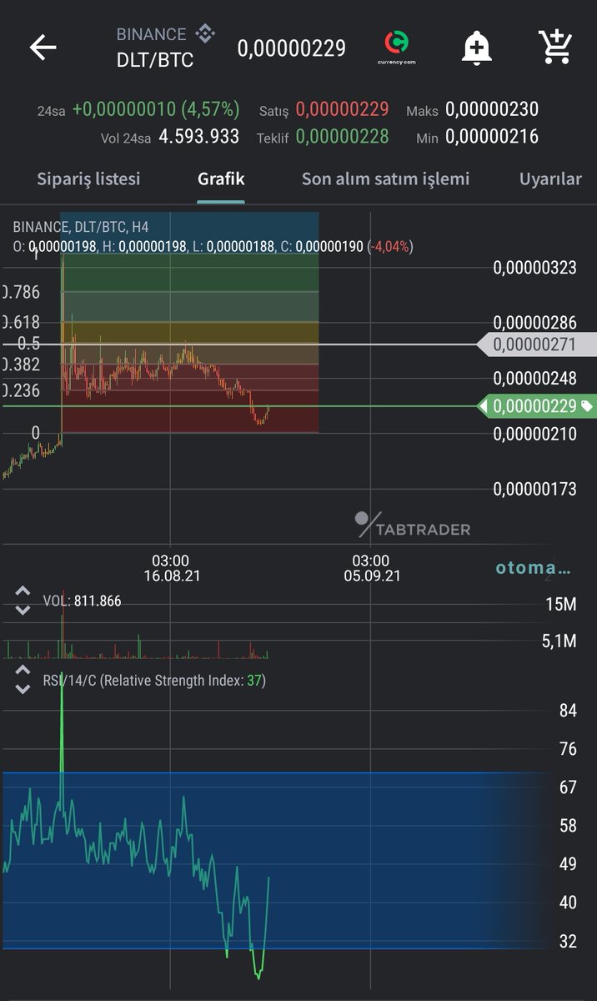Click the green price tag icon
Viewport: 597px width, 1001px height.
588,406
